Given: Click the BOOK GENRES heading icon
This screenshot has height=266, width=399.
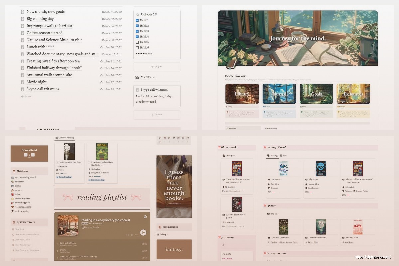Looking at the screenshot, I should tap(160, 227).
